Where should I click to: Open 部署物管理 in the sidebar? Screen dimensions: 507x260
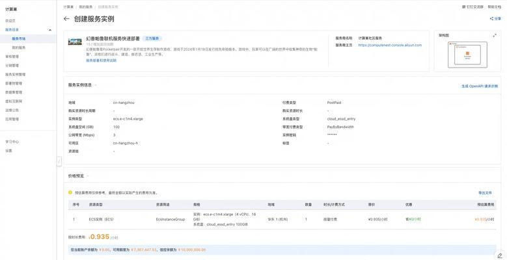pyautogui.click(x=14, y=83)
